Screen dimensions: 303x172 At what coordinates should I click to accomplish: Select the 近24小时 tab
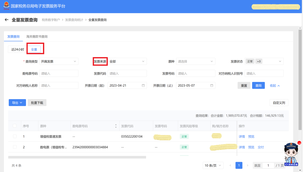(18, 49)
